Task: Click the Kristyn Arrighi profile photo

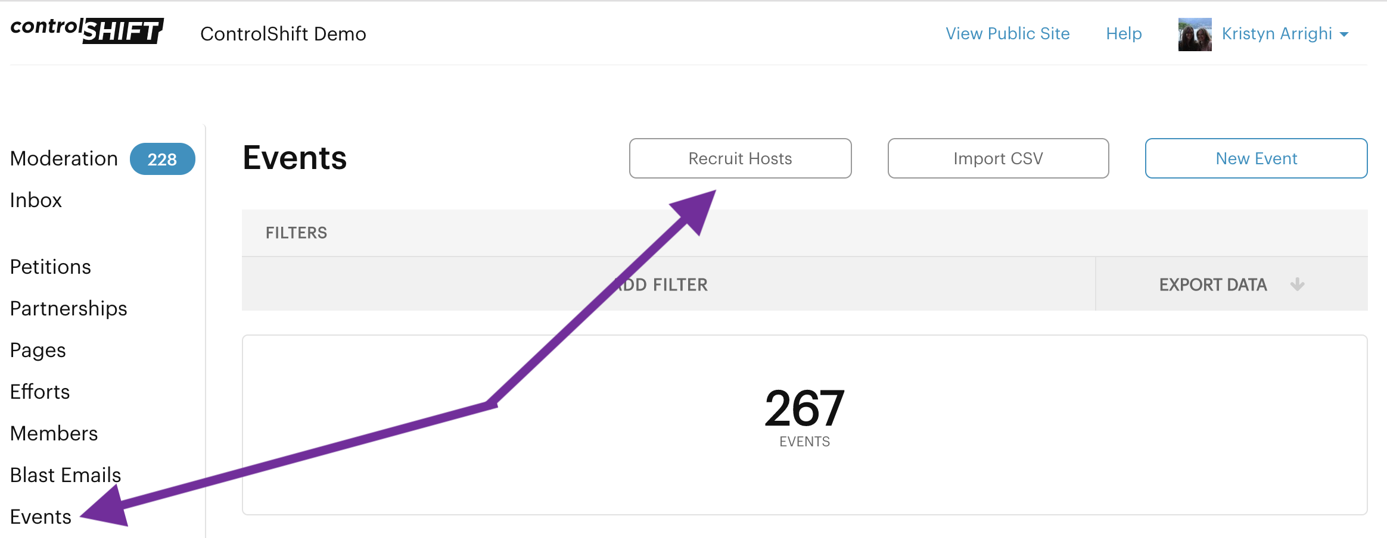Action: point(1195,35)
